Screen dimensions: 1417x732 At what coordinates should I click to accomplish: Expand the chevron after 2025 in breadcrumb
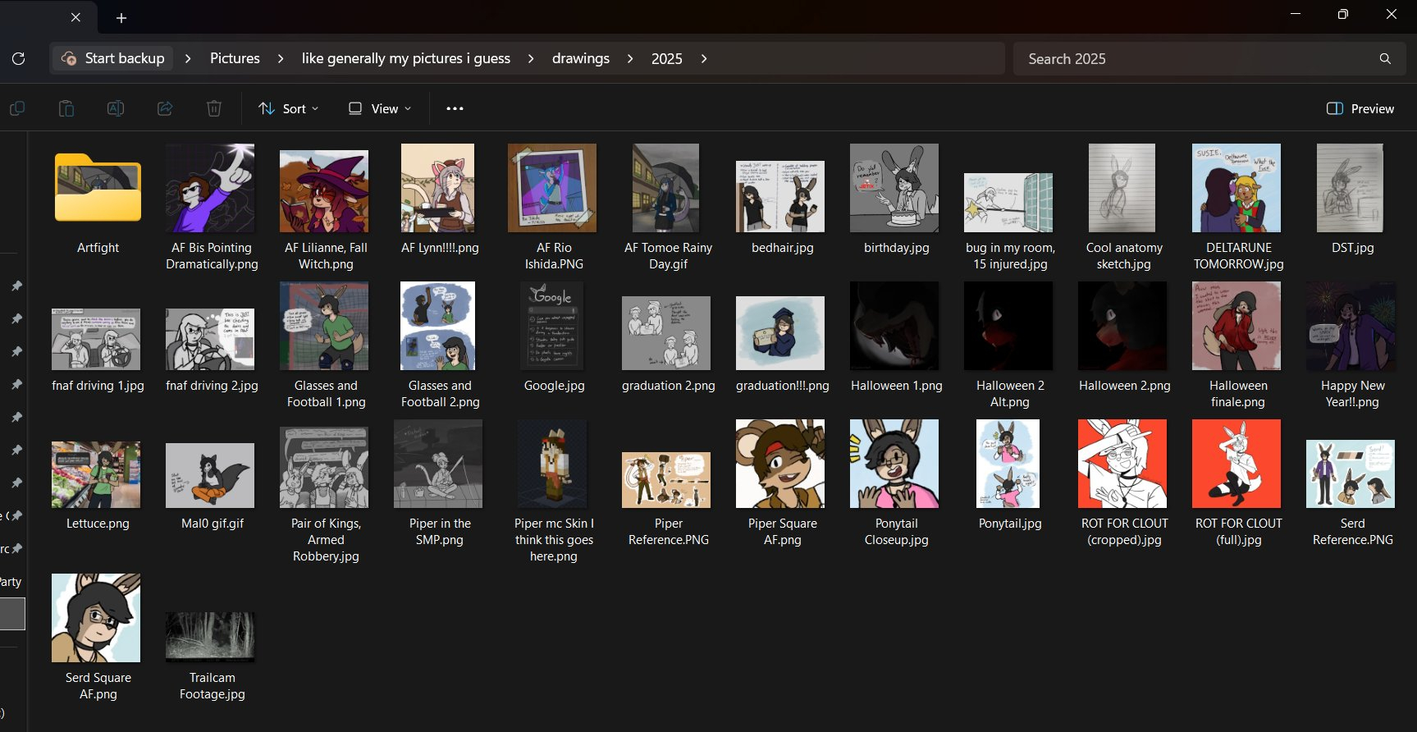[704, 58]
